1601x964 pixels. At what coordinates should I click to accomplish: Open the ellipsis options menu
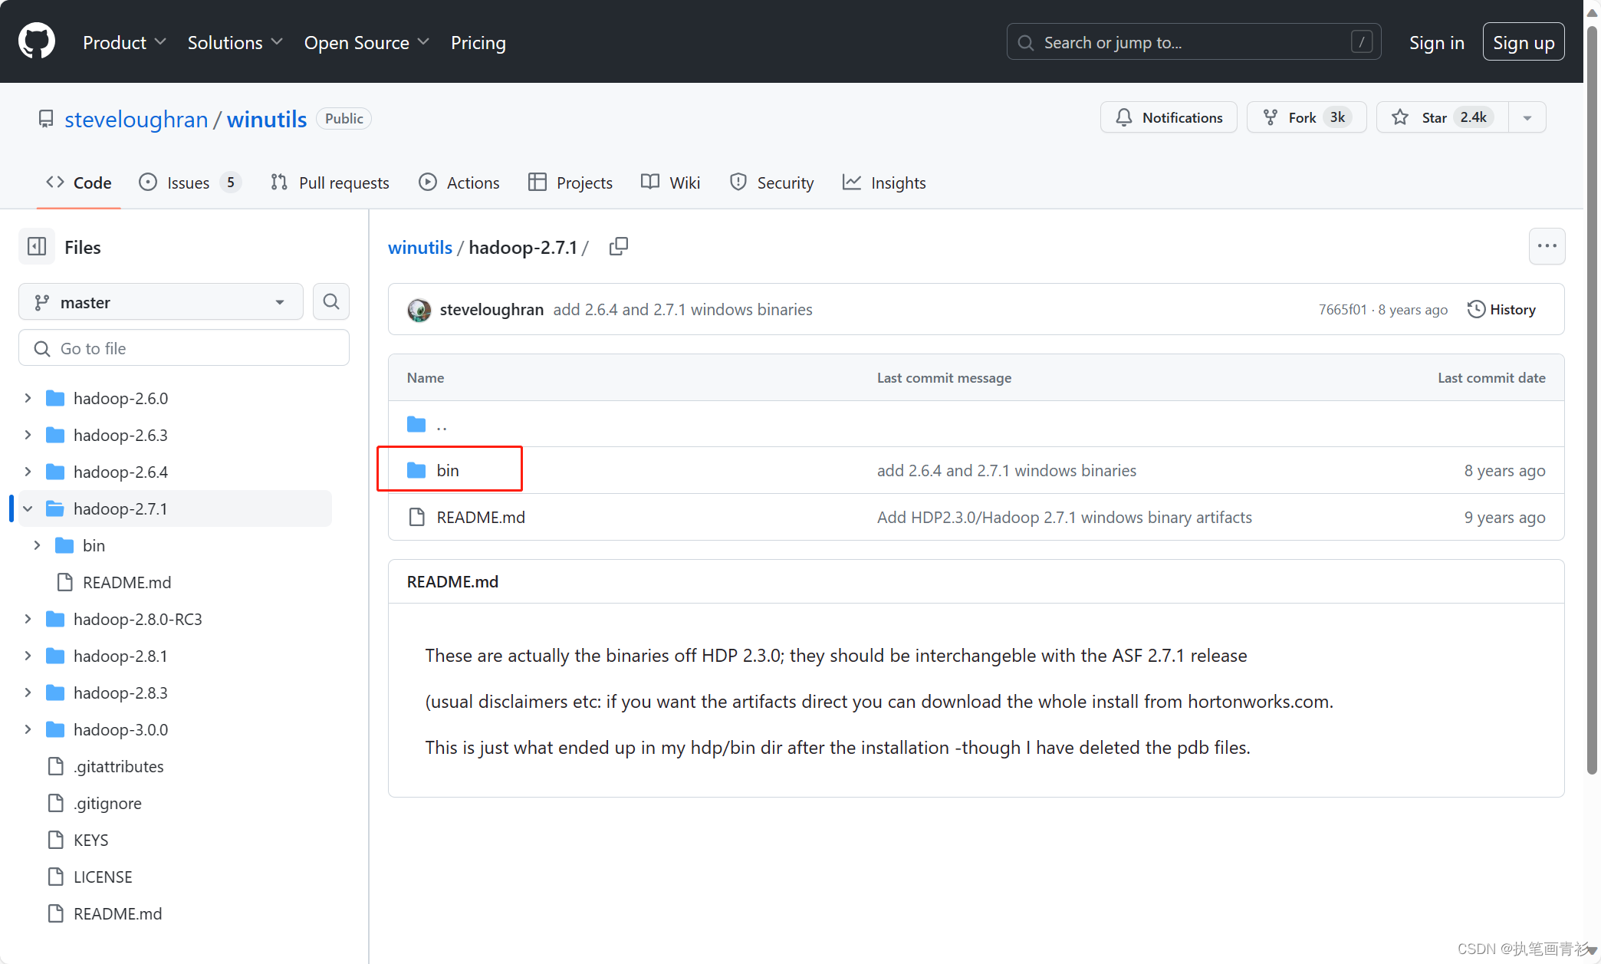click(x=1547, y=246)
